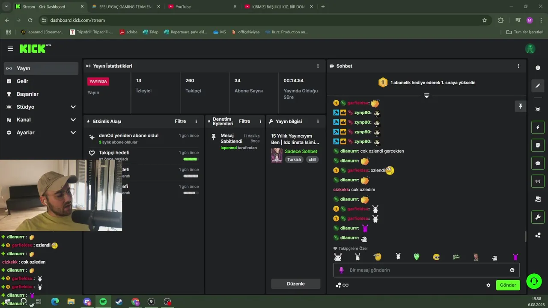This screenshot has width=548, height=308.
Task: Click the theater mode icon below the pencil
Action: point(538,110)
